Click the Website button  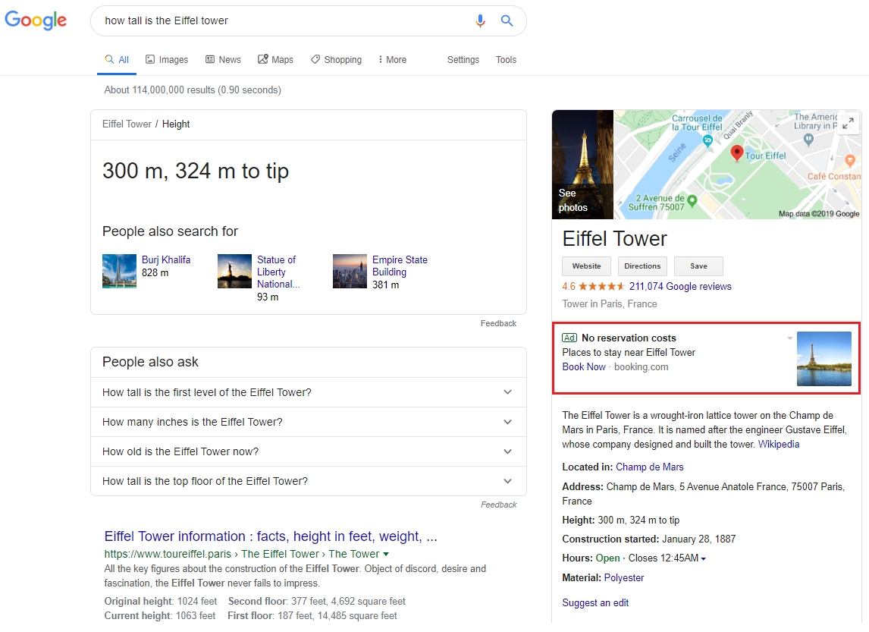pos(586,266)
